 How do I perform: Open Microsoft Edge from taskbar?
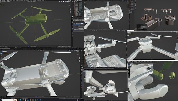click(x=20, y=100)
